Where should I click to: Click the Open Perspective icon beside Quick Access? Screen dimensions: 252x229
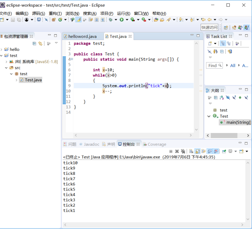tap(226, 27)
